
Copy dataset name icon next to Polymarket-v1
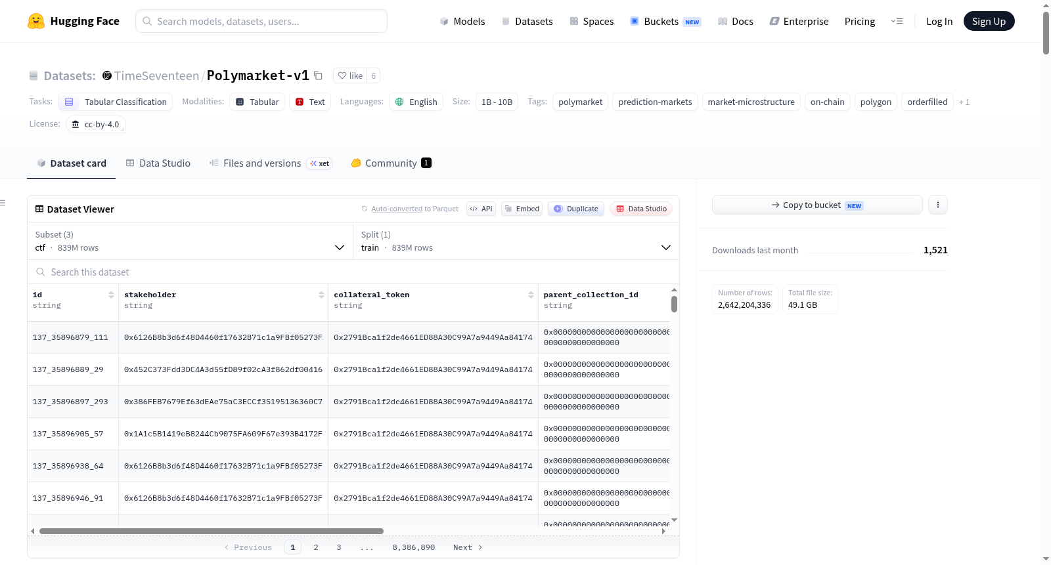coord(318,75)
